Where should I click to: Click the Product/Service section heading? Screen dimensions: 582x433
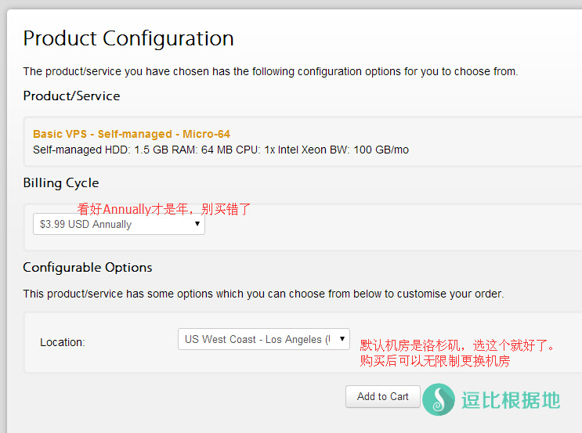pyautogui.click(x=71, y=96)
